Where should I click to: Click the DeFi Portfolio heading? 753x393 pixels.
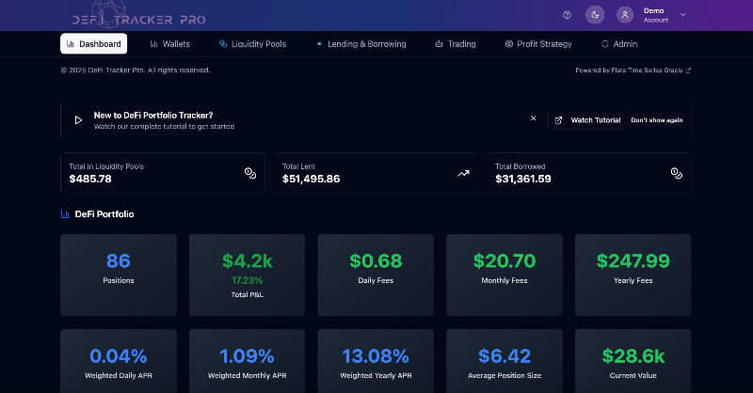coord(104,214)
